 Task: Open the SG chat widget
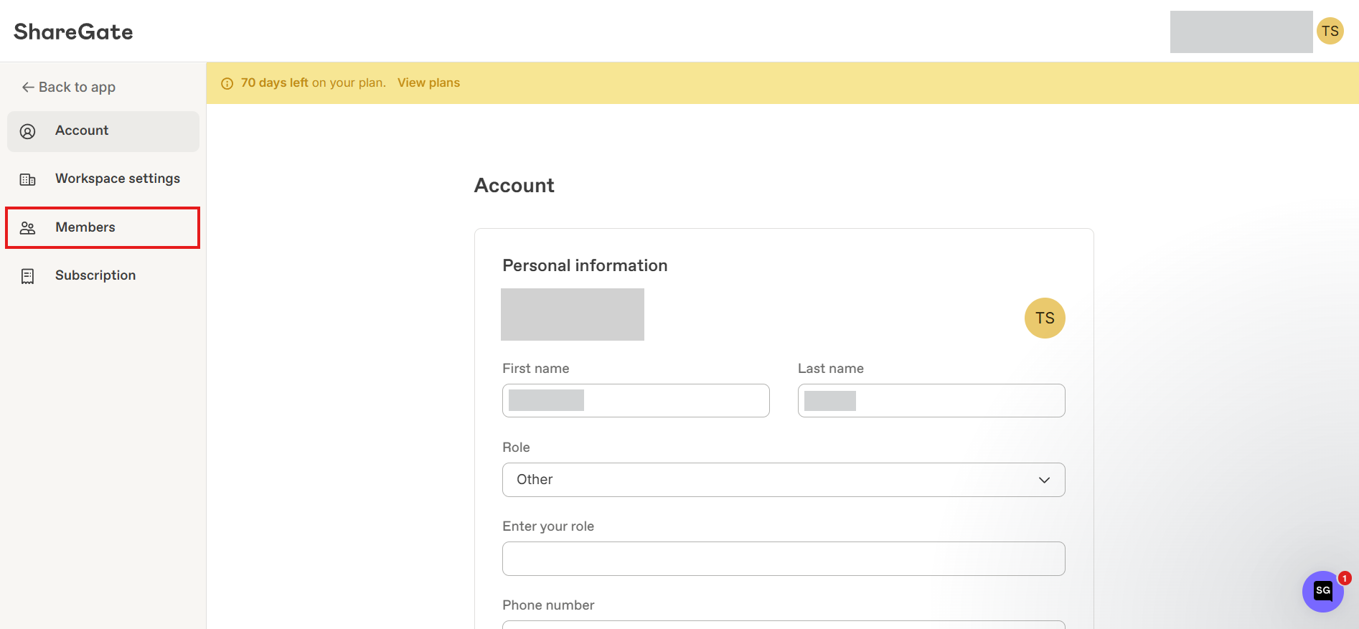pos(1322,591)
